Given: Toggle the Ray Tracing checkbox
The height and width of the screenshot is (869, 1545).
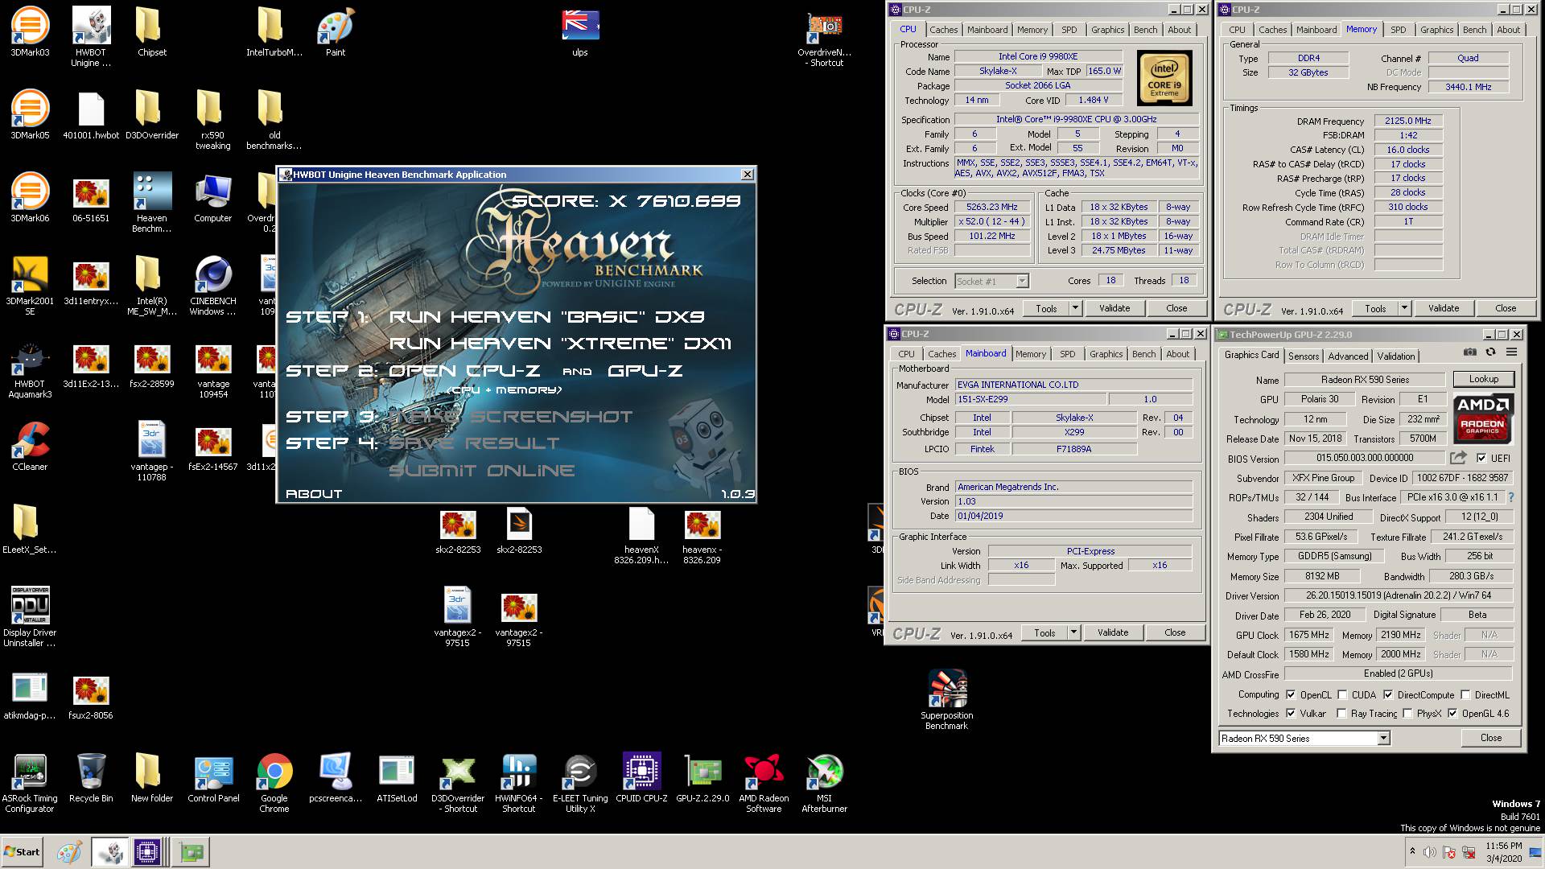Looking at the screenshot, I should (1341, 713).
